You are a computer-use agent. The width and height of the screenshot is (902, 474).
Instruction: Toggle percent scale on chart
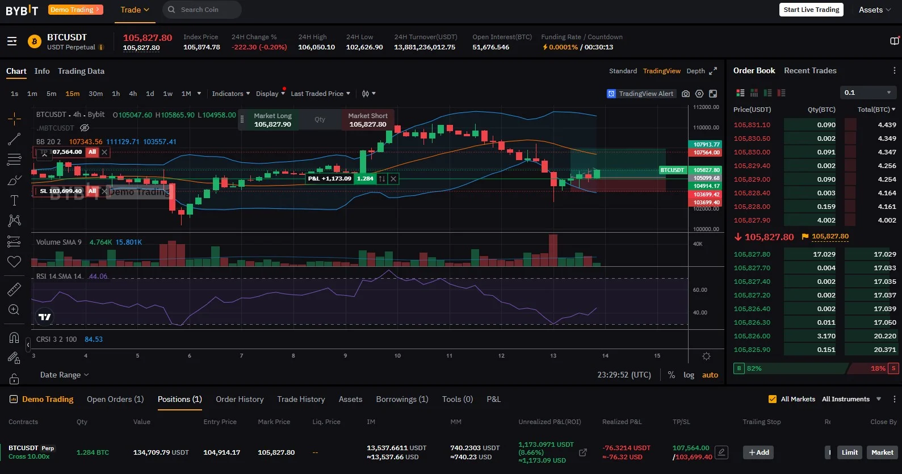[672, 375]
